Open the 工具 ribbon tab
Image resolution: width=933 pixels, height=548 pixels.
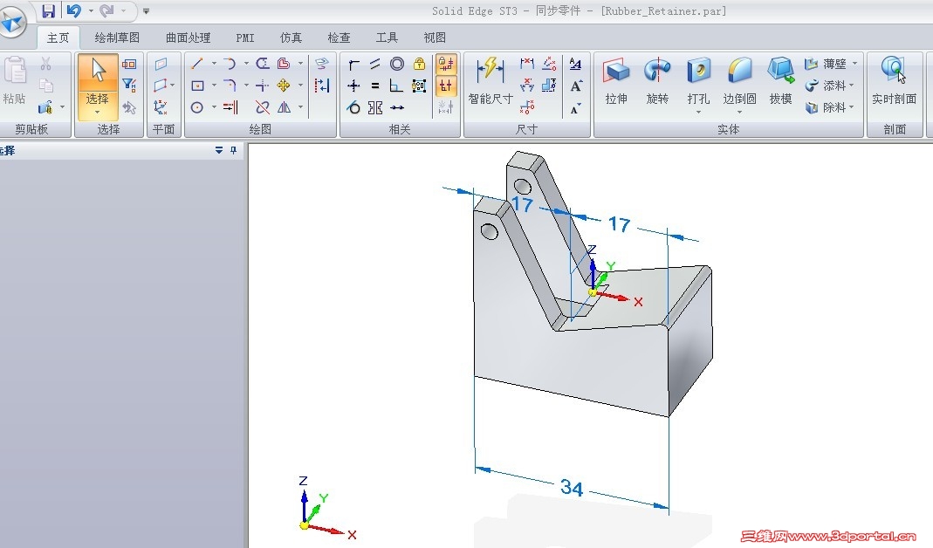[x=387, y=38]
